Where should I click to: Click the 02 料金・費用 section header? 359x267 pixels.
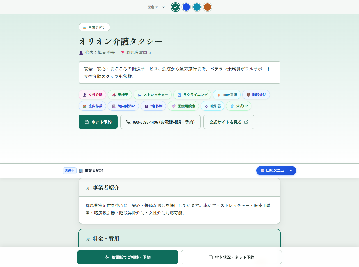point(179,238)
